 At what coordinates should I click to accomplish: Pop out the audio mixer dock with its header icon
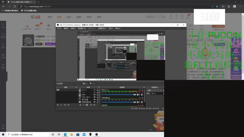coord(144,87)
